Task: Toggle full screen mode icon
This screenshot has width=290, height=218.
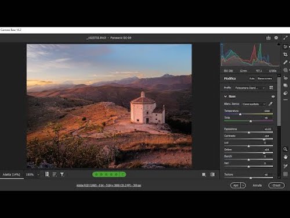Action: click(285, 38)
